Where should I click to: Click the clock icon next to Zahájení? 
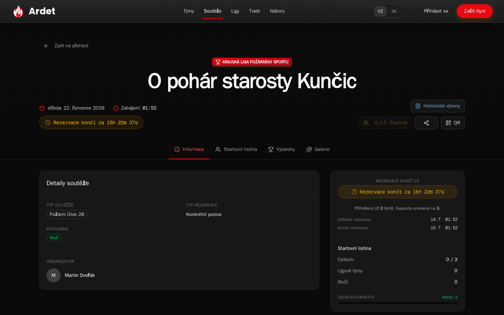pos(116,108)
